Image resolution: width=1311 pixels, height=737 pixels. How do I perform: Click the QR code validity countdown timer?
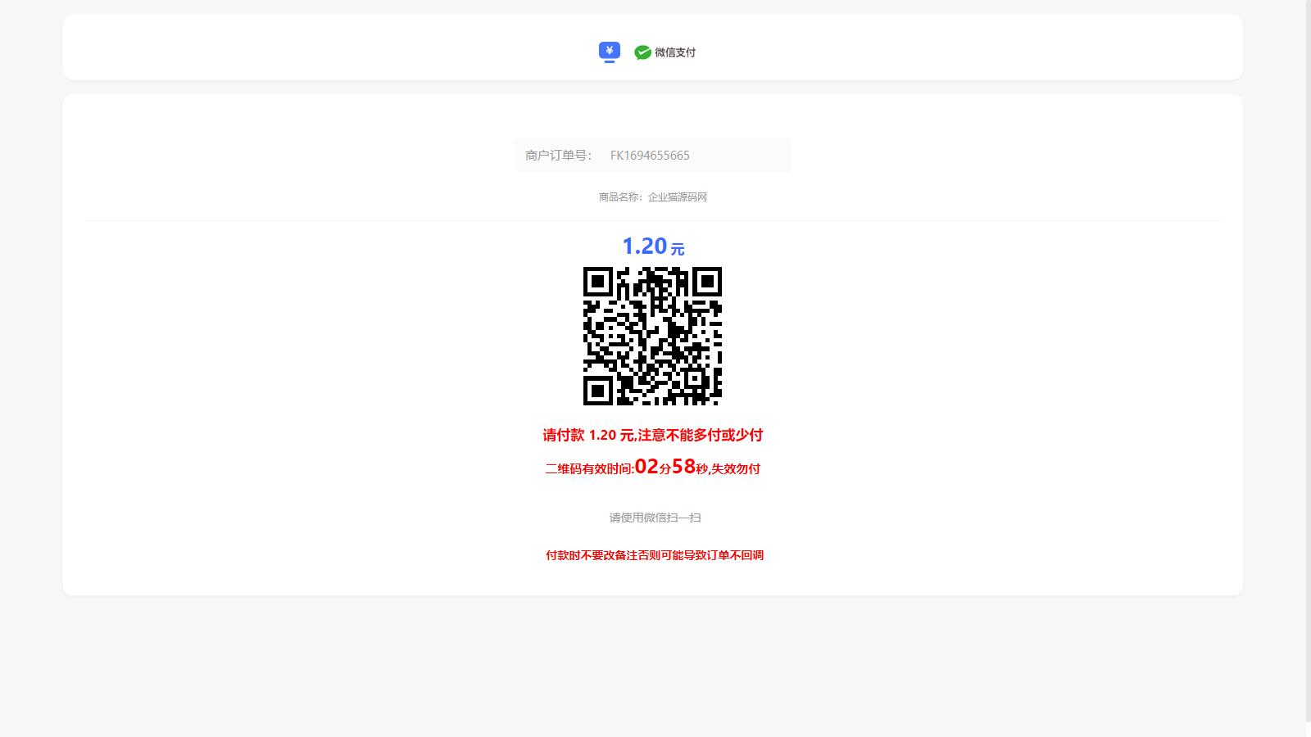[x=653, y=468]
